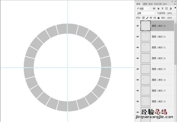Switch to 动作 Actions tab
The height and width of the screenshot is (122, 177).
click(165, 4)
